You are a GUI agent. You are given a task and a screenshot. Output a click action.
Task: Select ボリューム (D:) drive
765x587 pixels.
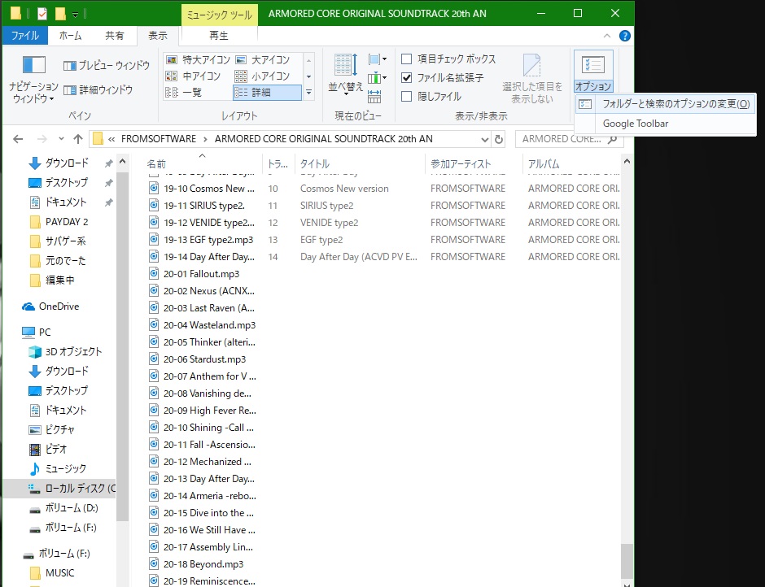63,508
